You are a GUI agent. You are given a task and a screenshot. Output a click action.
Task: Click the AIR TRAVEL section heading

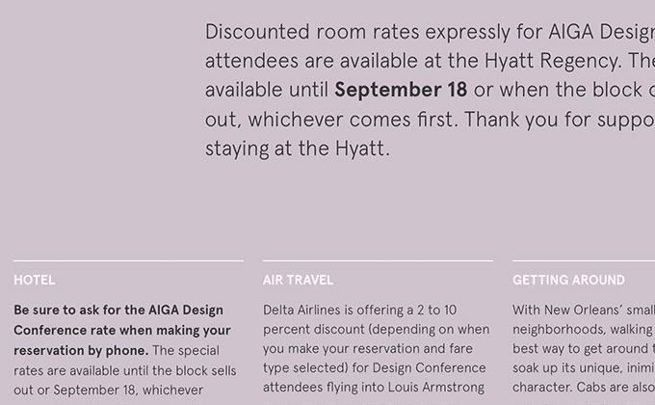(298, 280)
